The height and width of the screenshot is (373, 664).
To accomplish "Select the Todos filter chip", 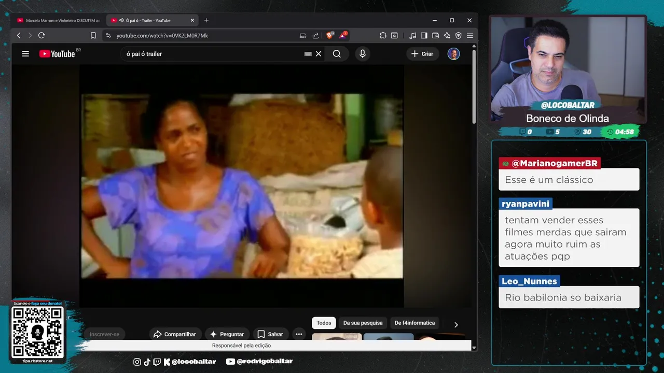I will (x=324, y=323).
